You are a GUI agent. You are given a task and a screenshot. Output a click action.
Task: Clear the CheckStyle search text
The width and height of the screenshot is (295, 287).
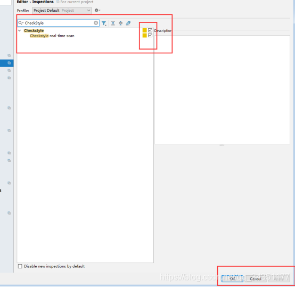(96, 23)
